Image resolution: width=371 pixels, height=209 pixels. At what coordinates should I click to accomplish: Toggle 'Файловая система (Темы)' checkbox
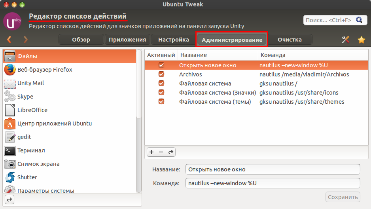(x=161, y=102)
